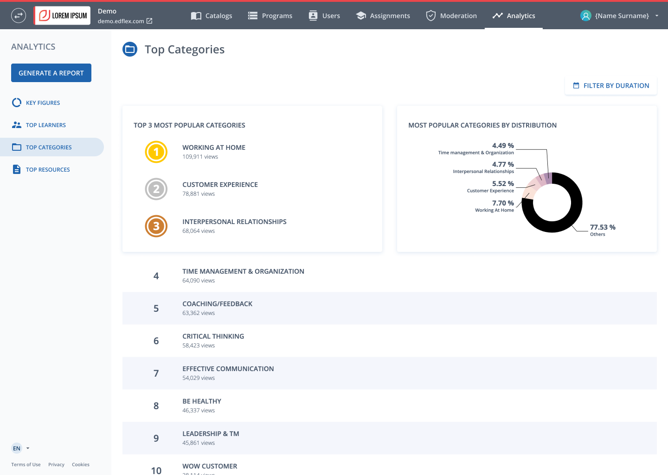This screenshot has height=475, width=668.
Task: Click the Moderation shield icon
Action: click(x=431, y=16)
